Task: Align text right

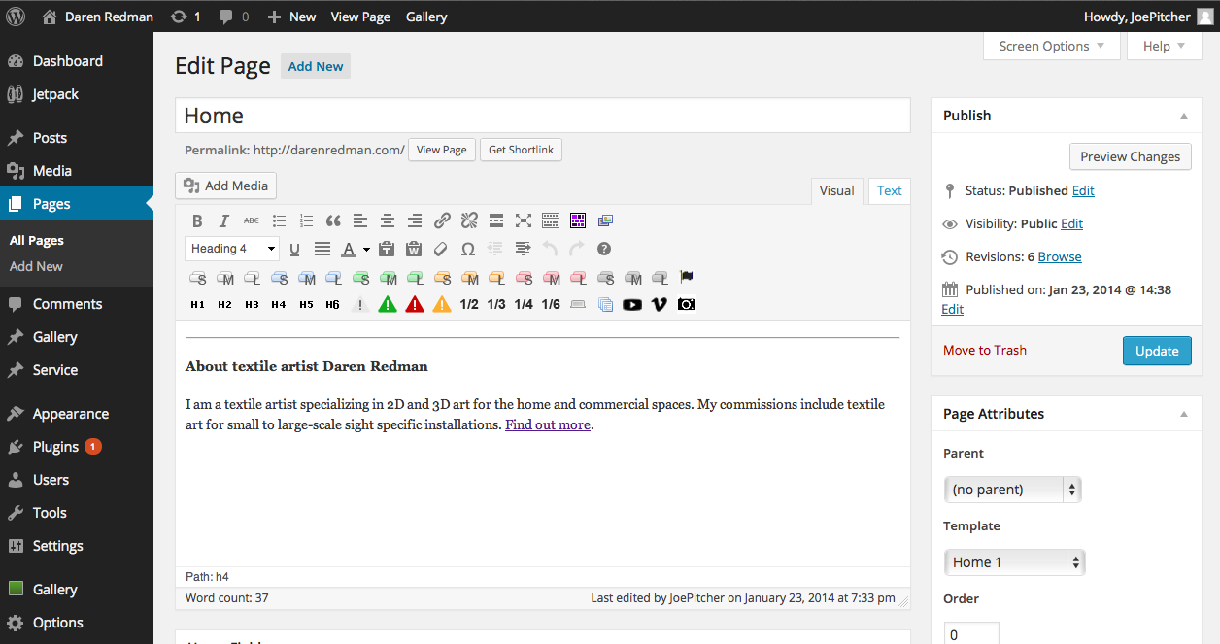Action: pos(415,220)
